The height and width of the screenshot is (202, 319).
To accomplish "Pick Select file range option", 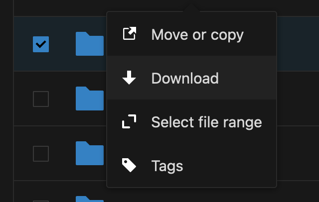I will (191, 121).
